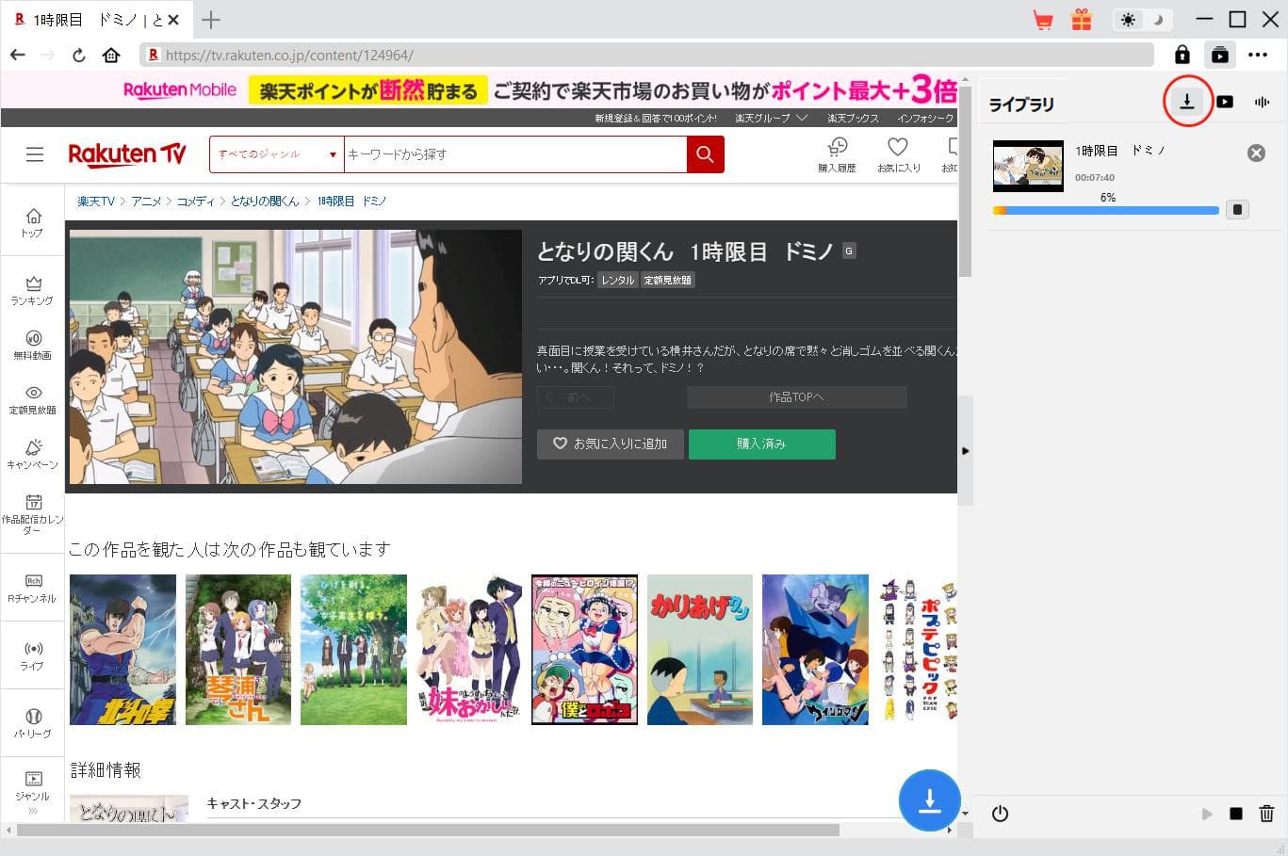Image resolution: width=1288 pixels, height=856 pixels.
Task: Open the shopping cart icon in title bar
Action: (x=1043, y=20)
